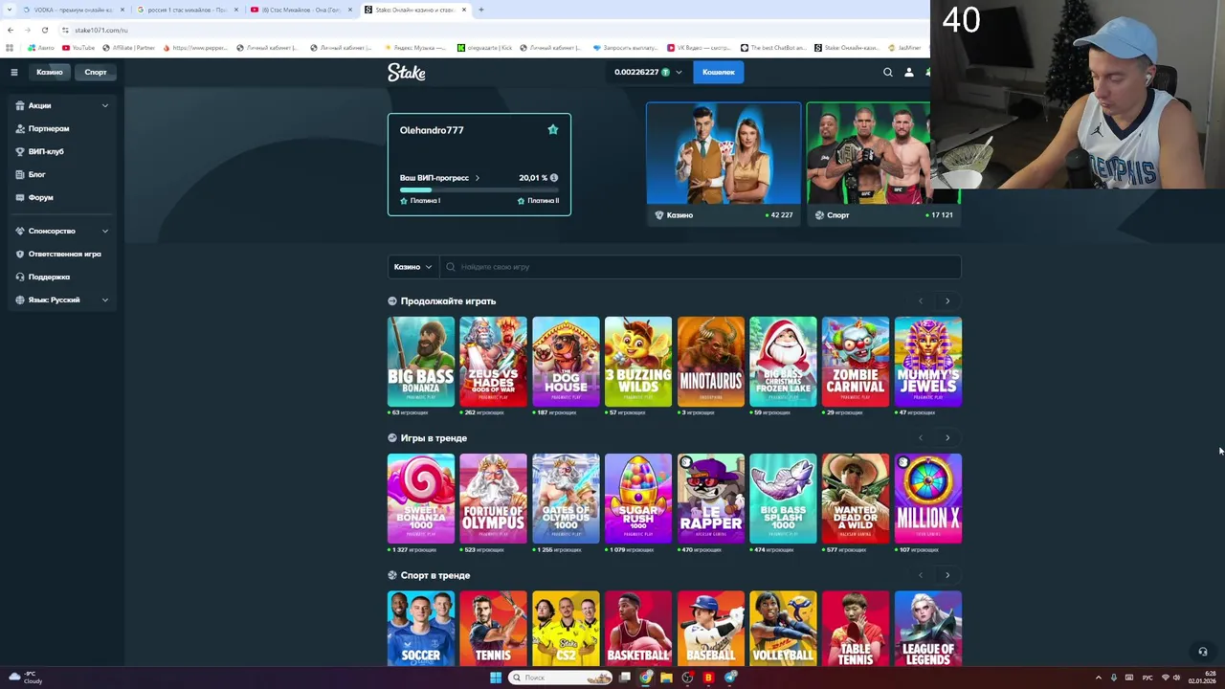Click Chrome icon in taskbar

tap(646, 678)
